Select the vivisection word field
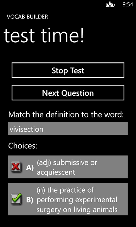The width and height of the screenshot is (136, 227). coord(68,129)
